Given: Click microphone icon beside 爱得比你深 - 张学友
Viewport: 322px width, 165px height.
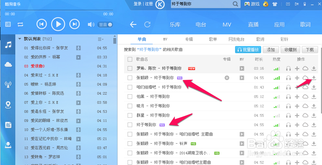Looking at the screenshot, I should [78, 48].
